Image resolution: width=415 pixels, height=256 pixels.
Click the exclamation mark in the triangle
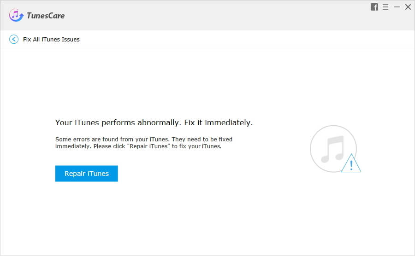352,164
